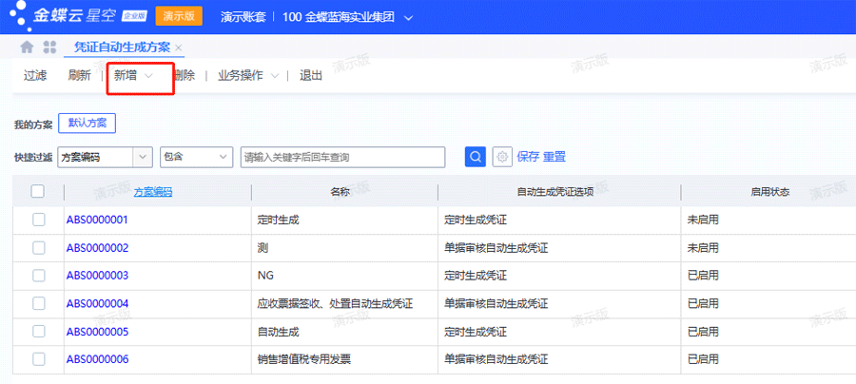Open scheme ABS0000001 link

coord(97,220)
